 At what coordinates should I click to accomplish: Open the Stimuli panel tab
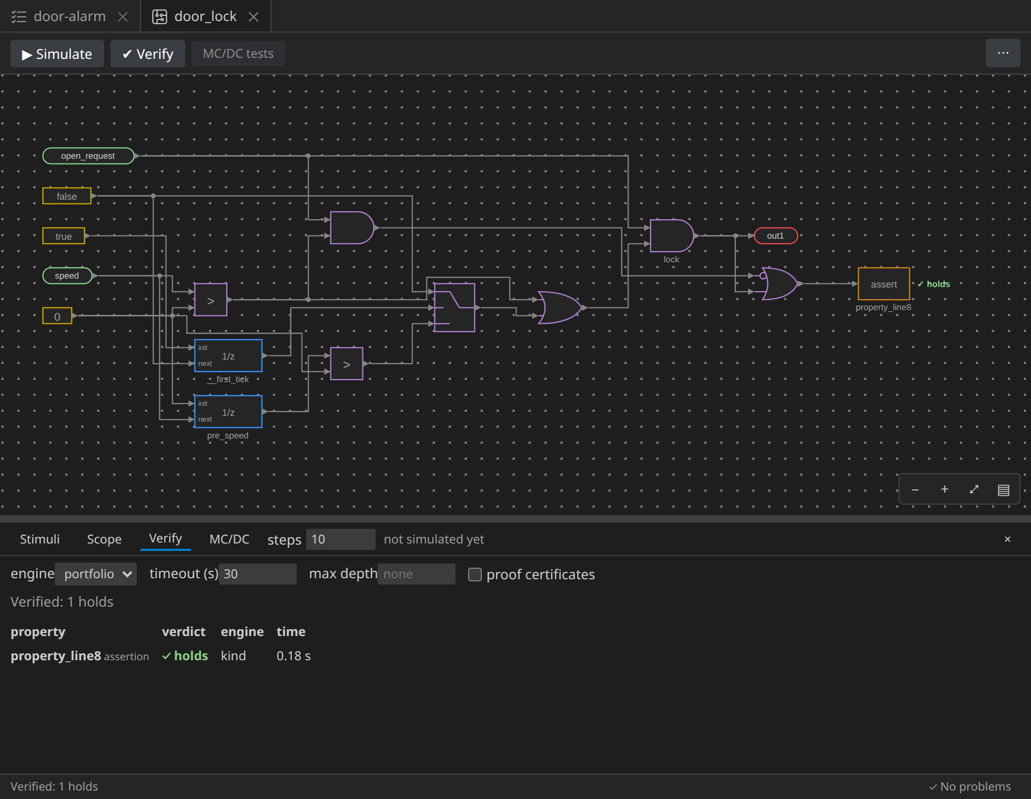click(x=40, y=539)
